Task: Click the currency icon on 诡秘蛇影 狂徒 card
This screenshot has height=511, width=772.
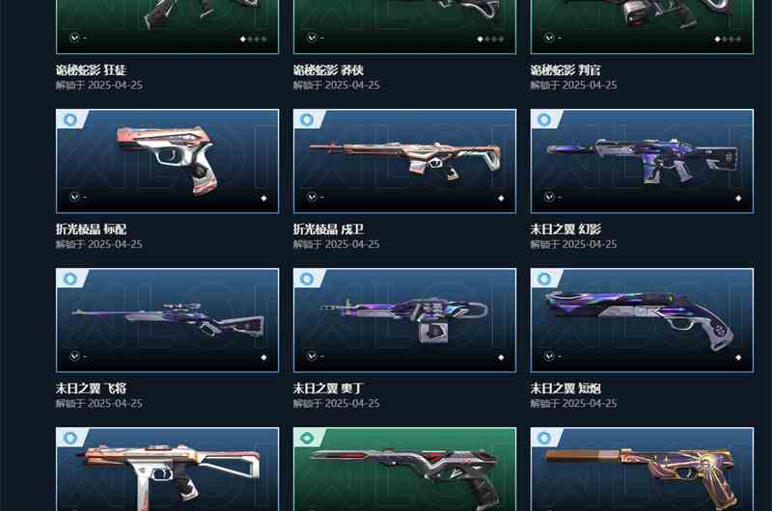Action: pyautogui.click(x=74, y=38)
